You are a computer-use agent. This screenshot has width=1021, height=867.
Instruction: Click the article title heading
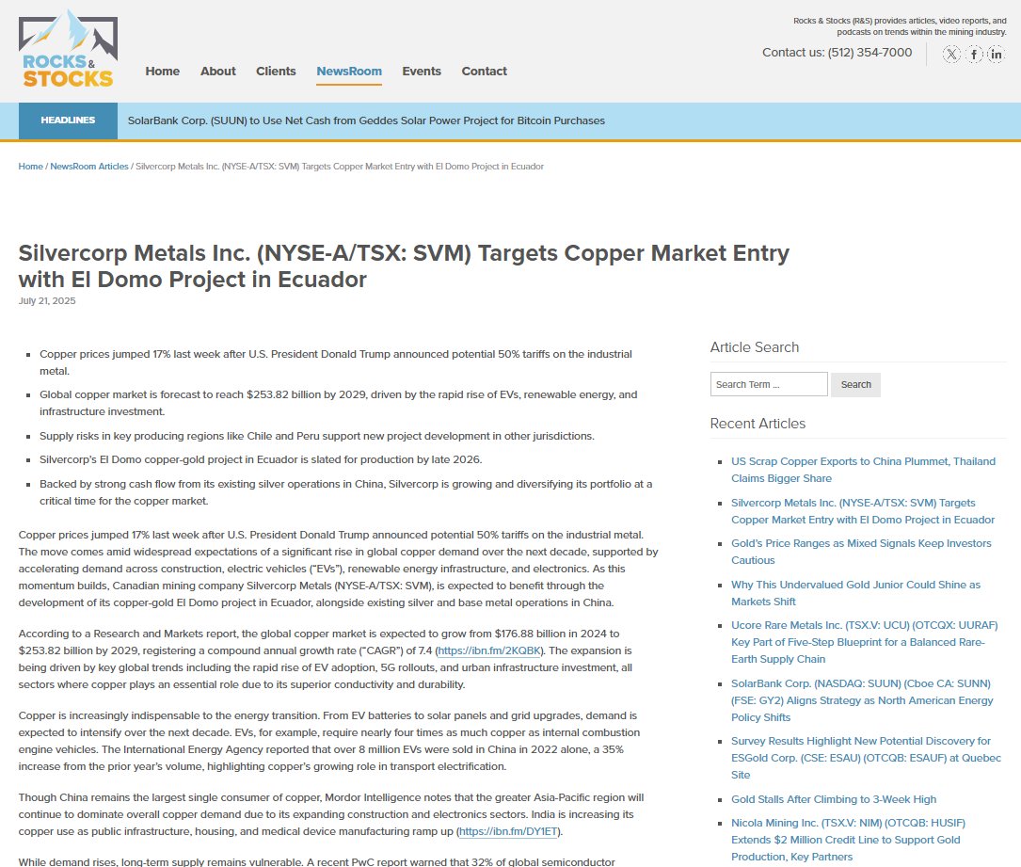(404, 265)
